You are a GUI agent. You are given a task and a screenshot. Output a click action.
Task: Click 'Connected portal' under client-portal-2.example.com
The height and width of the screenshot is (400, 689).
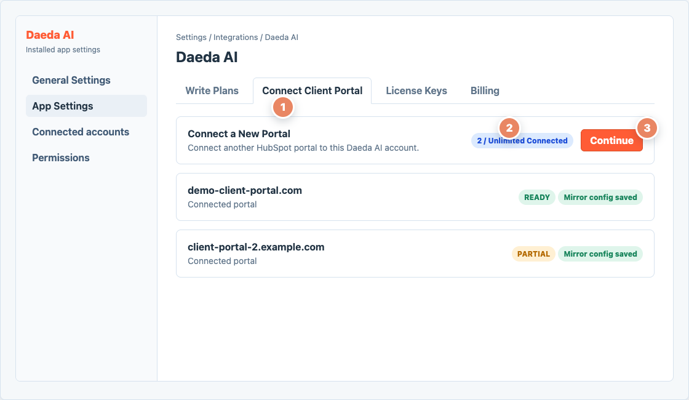click(222, 261)
